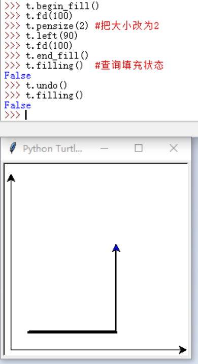
Task: Click the first False output line
Action: [18, 75]
